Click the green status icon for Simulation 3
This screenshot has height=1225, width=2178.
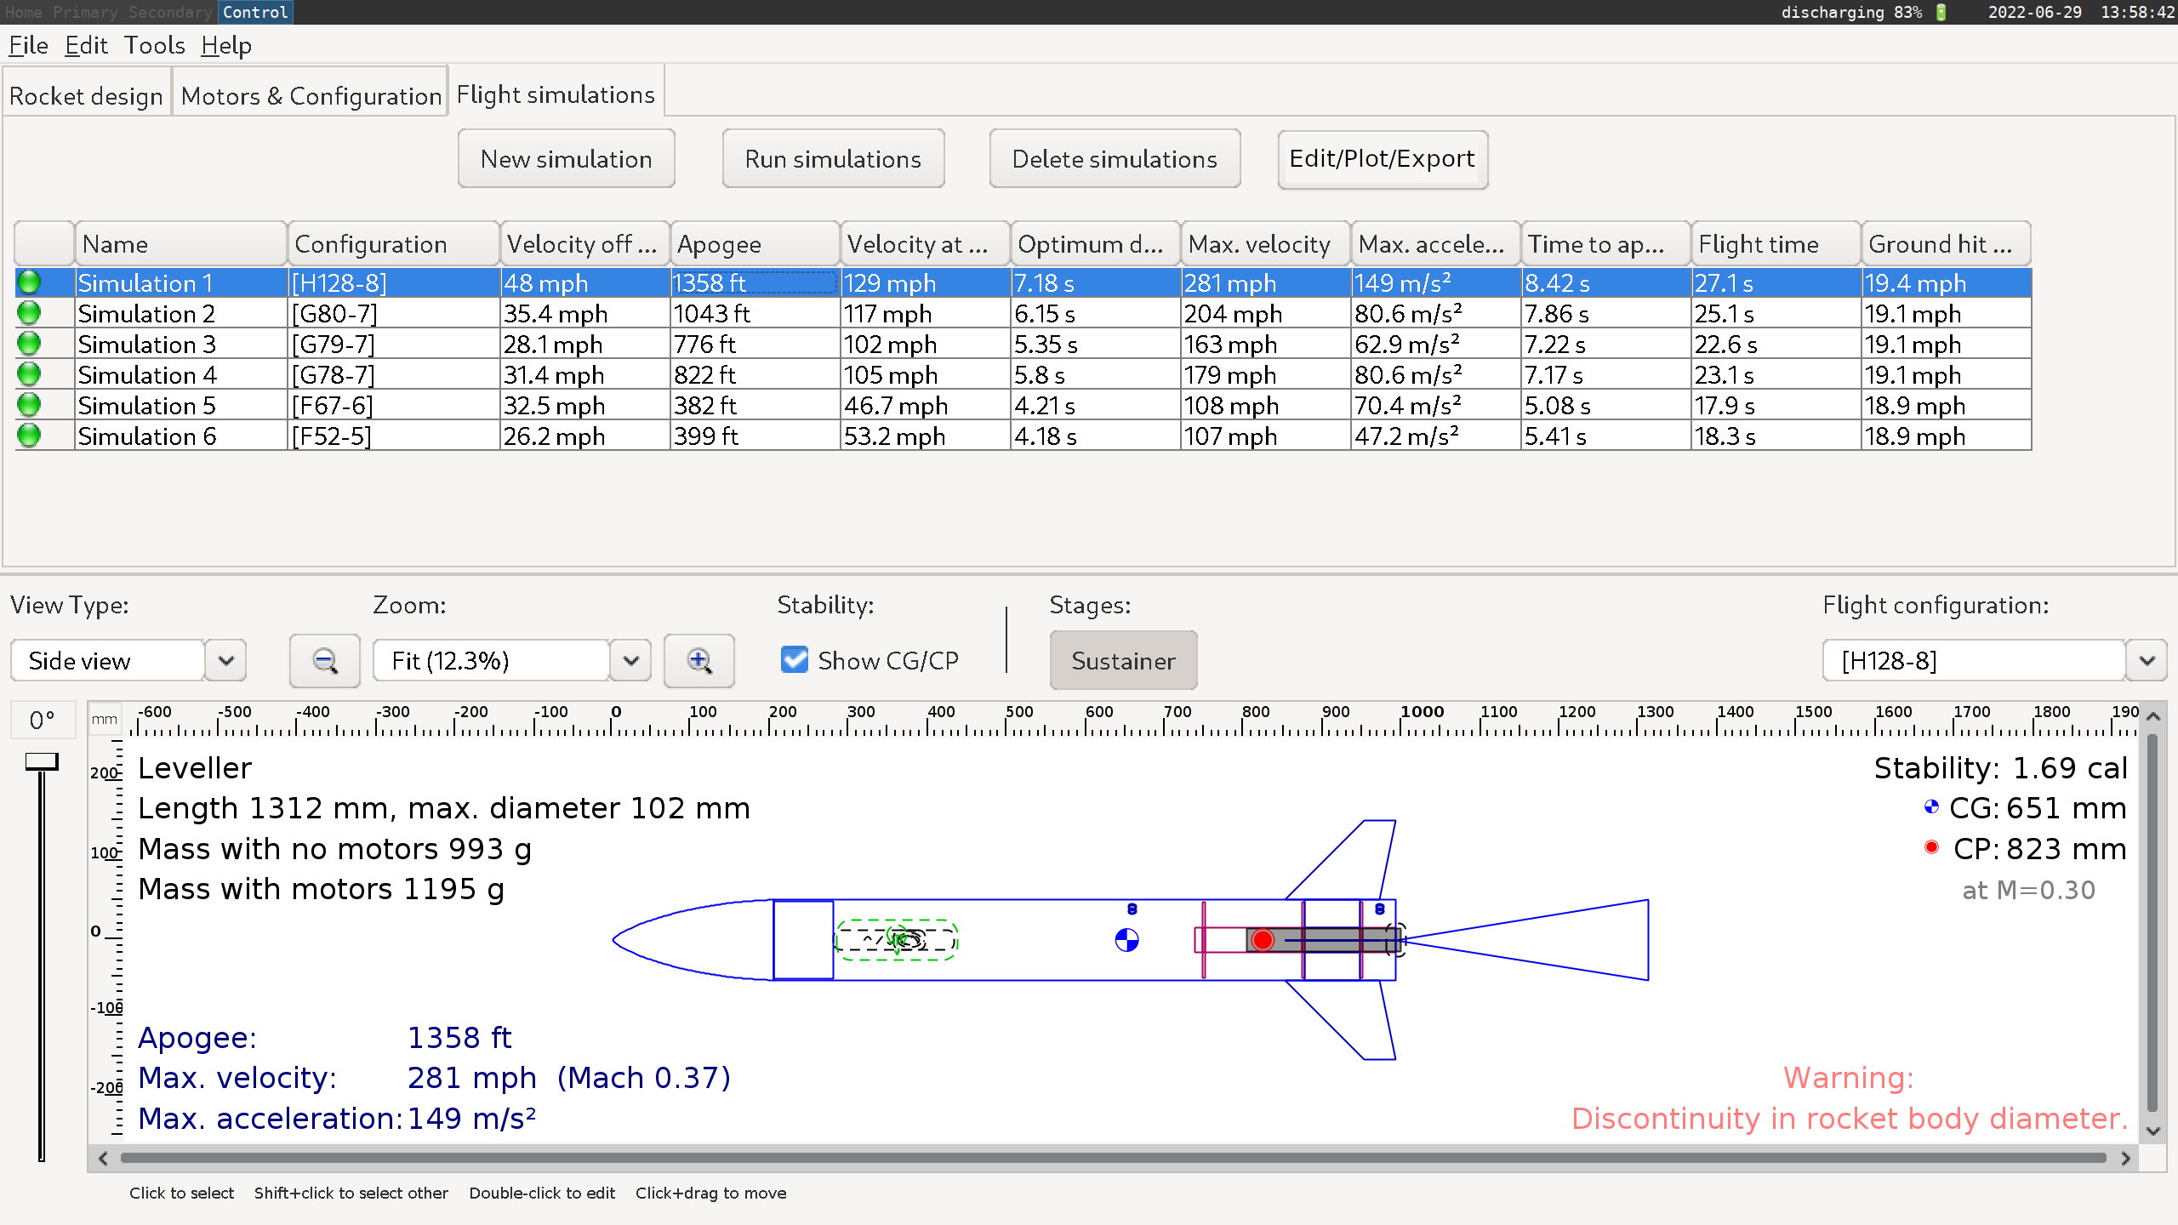point(29,343)
